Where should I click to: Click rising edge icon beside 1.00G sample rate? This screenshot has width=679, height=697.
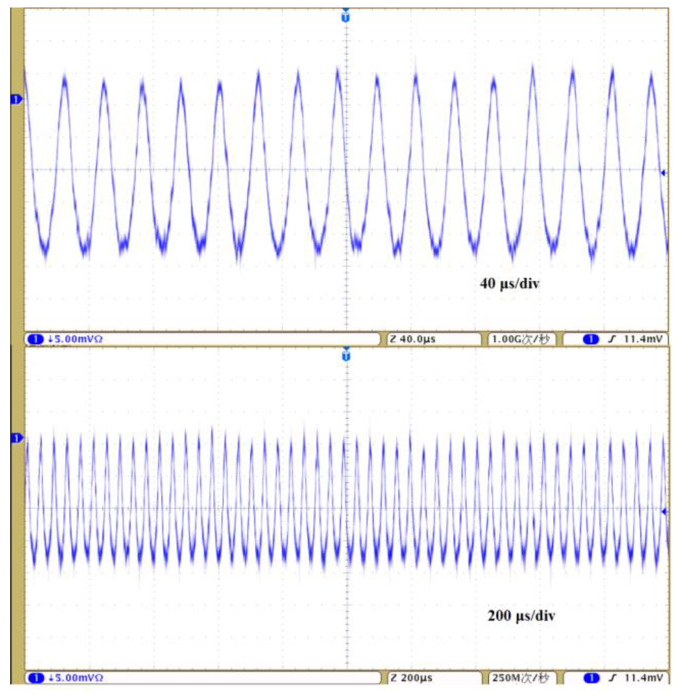click(612, 339)
